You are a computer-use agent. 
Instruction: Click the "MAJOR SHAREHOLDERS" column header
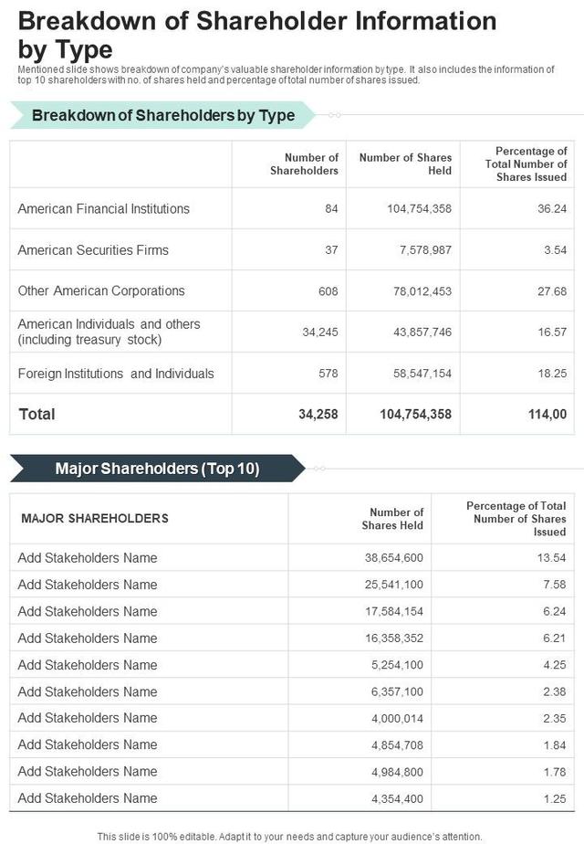[x=95, y=519]
